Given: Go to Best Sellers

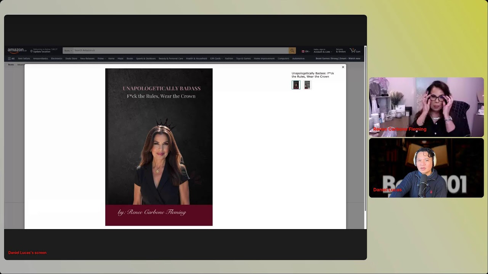Looking at the screenshot, I should [x=24, y=59].
